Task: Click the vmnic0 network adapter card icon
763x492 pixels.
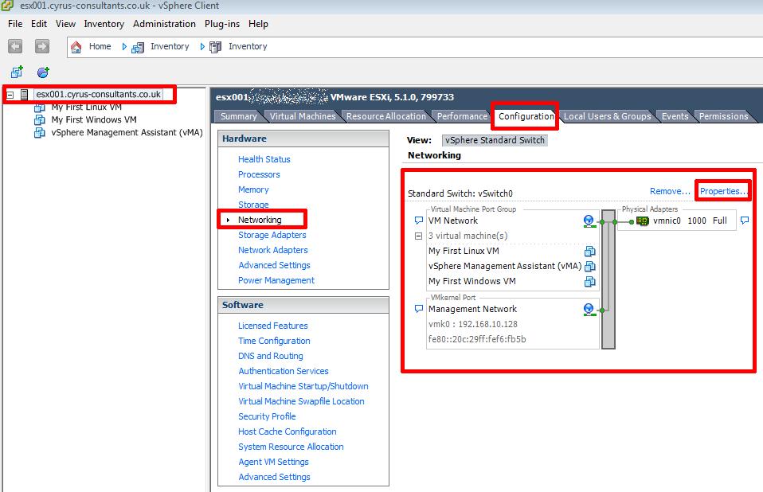Action: 643,221
